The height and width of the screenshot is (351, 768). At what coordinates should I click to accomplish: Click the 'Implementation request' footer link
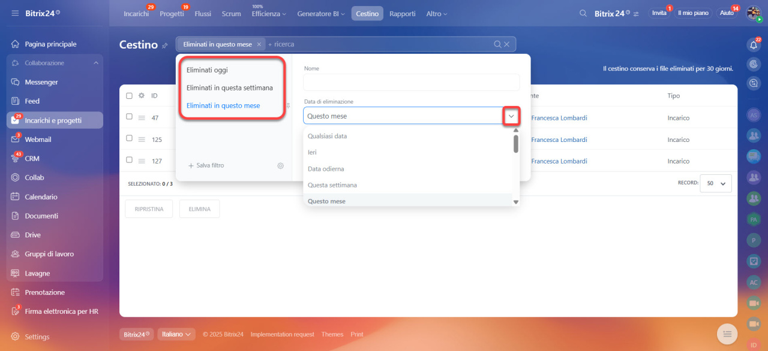coord(282,334)
